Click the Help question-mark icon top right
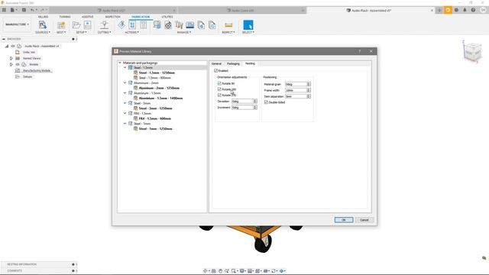Image resolution: width=489 pixels, height=275 pixels. [473, 10]
